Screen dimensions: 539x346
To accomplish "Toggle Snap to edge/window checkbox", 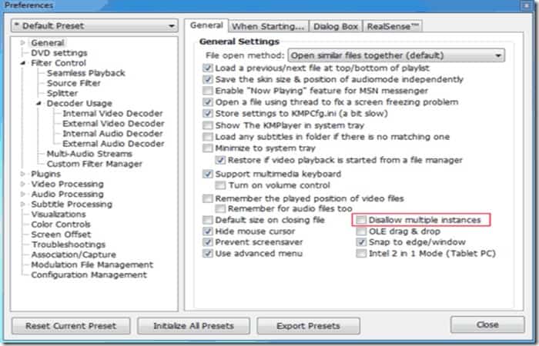I will (361, 242).
